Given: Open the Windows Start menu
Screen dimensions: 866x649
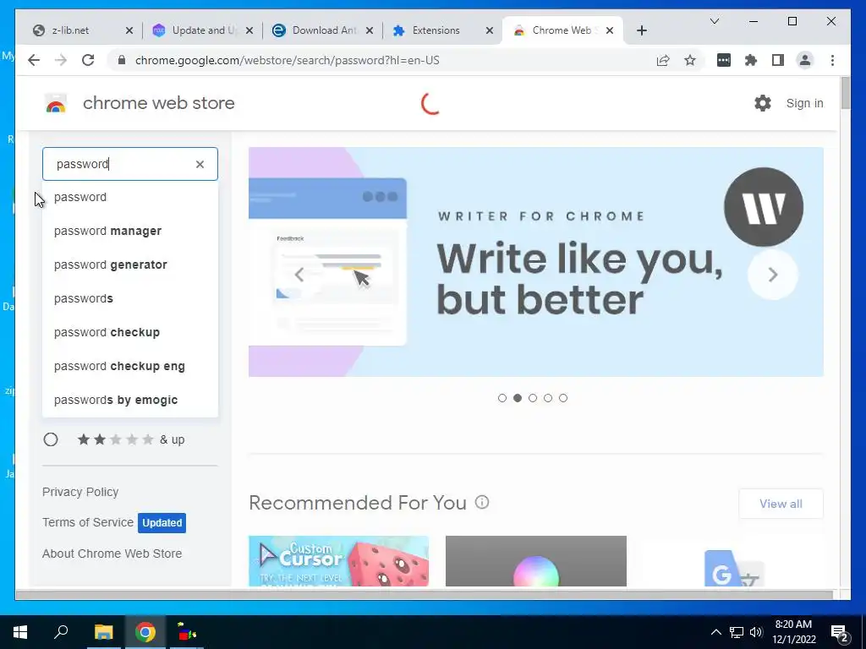Looking at the screenshot, I should [x=20, y=632].
